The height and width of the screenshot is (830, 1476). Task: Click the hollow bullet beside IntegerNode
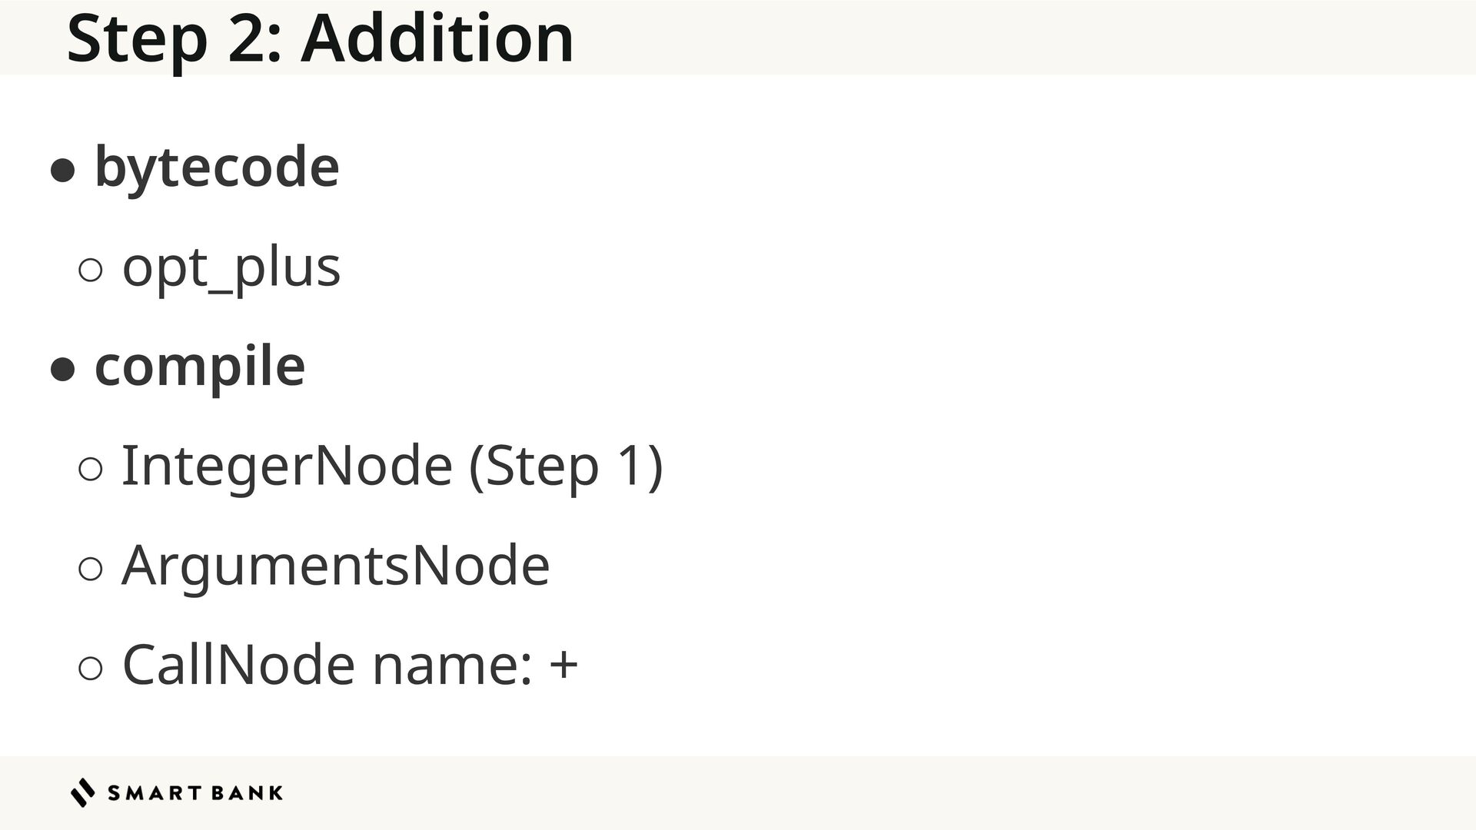tap(91, 470)
